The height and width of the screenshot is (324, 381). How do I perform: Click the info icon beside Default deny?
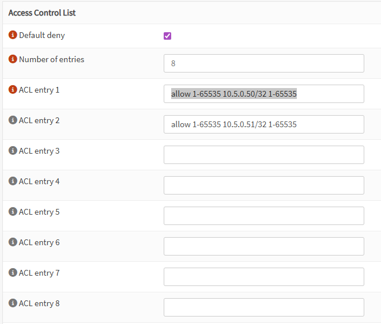click(13, 35)
